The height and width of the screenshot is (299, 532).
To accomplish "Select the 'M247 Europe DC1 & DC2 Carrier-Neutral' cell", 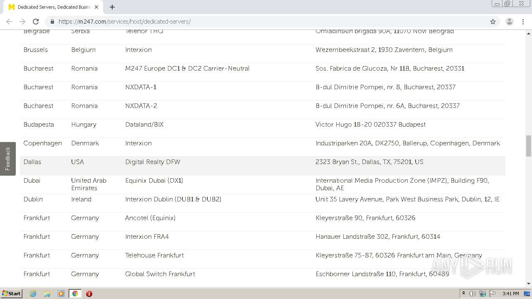I will pos(187,69).
